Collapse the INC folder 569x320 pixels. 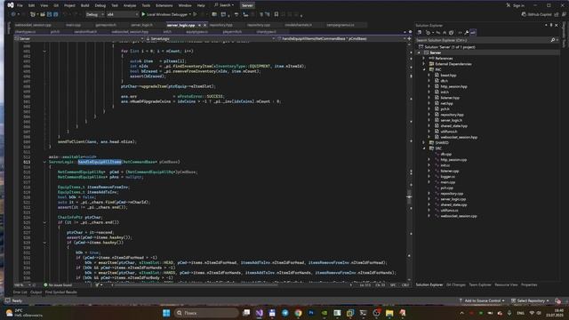424,69
